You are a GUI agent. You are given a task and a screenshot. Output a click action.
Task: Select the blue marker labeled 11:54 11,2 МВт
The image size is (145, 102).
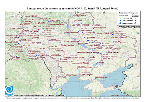[95, 79]
